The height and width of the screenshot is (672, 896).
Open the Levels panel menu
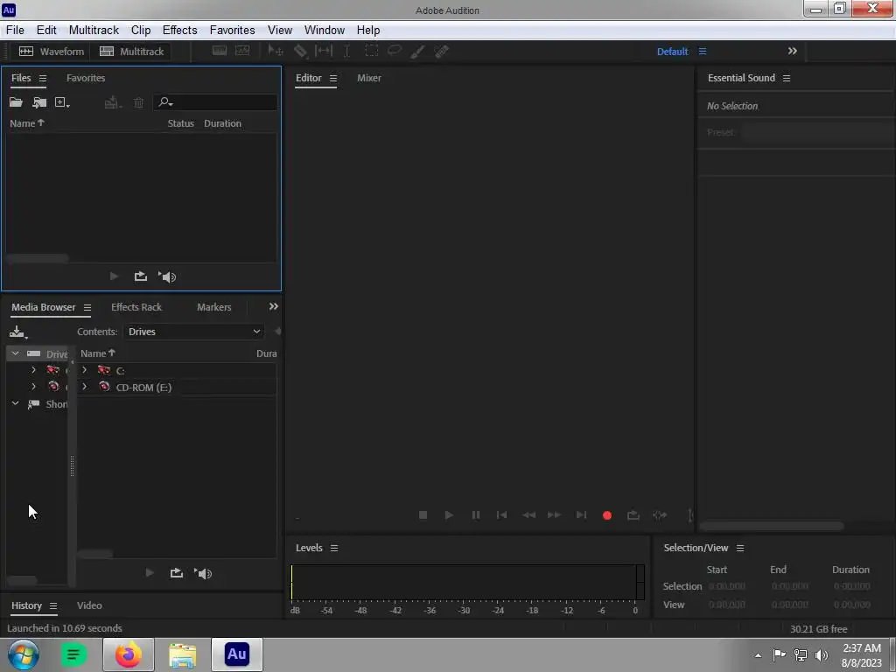pos(334,548)
